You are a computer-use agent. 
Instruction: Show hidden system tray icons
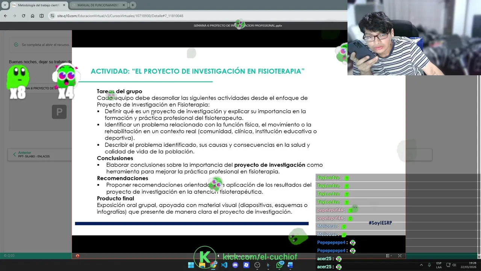point(421,265)
